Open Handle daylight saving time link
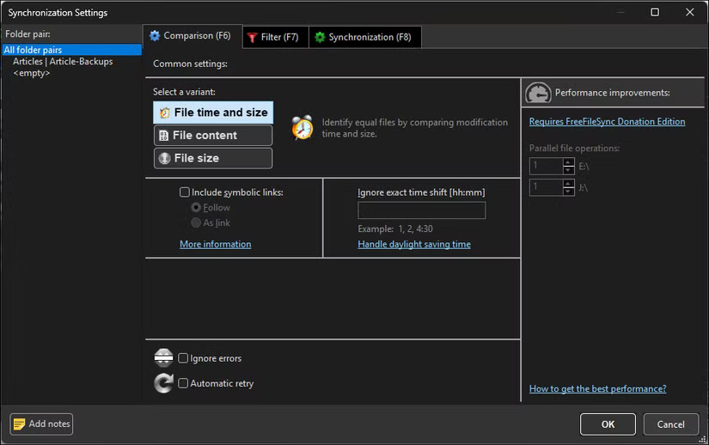The image size is (709, 445). click(414, 244)
